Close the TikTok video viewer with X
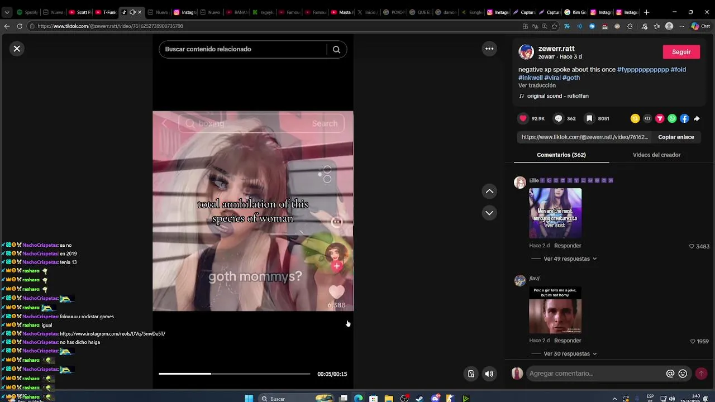The height and width of the screenshot is (402, 715). point(17,49)
